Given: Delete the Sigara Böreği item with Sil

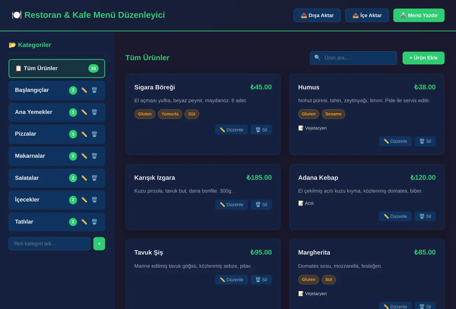Looking at the screenshot, I should pyautogui.click(x=261, y=130).
